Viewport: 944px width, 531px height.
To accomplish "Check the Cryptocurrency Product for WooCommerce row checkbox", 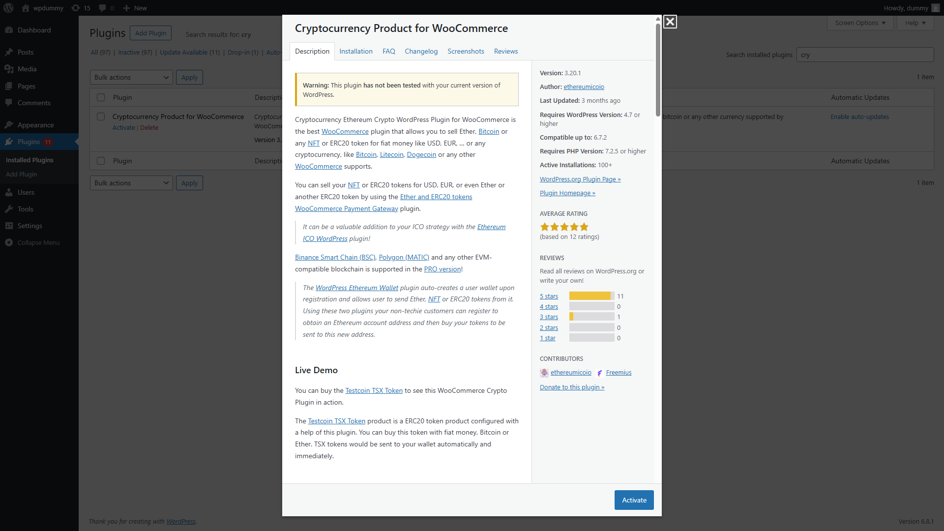I will click(x=101, y=117).
